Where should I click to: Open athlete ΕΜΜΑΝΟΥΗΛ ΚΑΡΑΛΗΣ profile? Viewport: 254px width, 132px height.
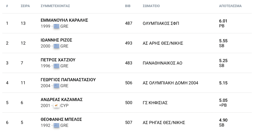tap(64, 20)
